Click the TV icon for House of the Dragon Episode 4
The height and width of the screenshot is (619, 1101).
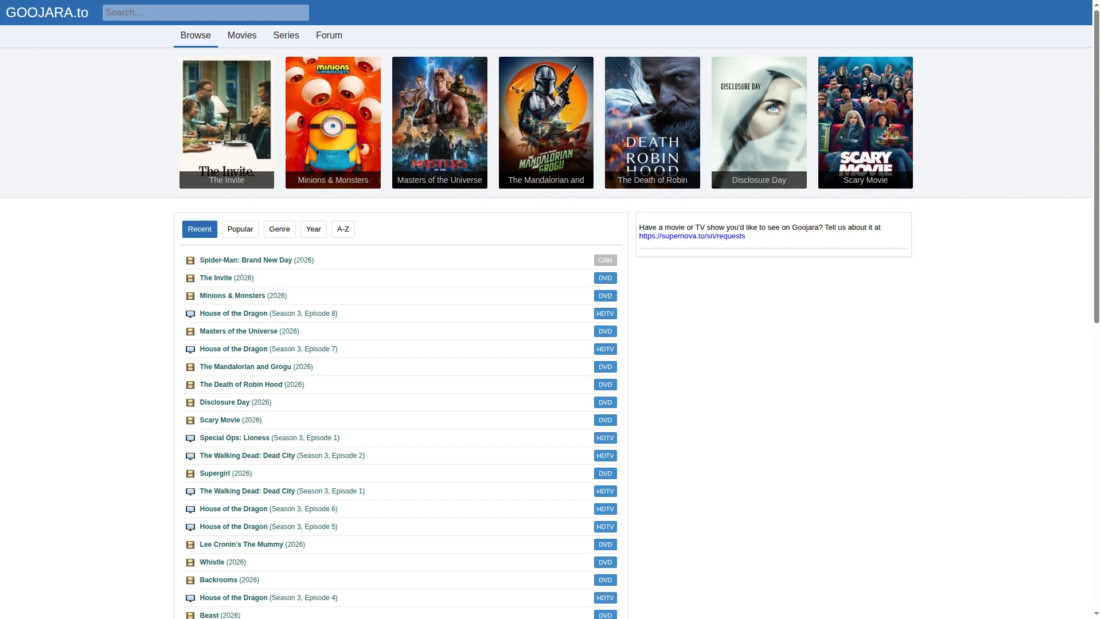(x=190, y=598)
